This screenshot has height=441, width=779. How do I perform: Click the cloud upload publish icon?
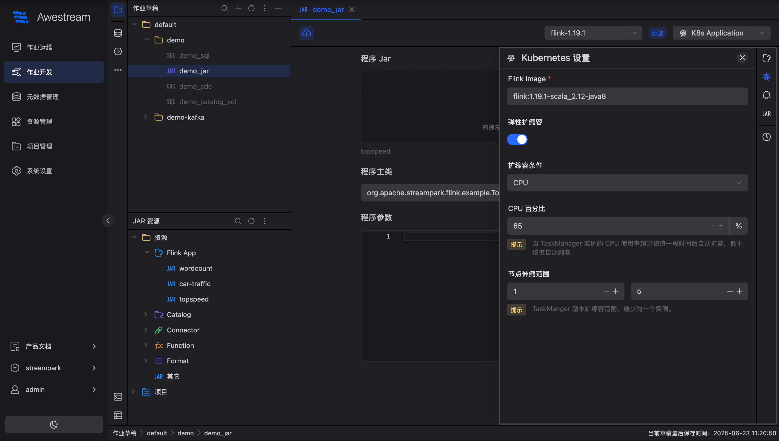(x=306, y=33)
